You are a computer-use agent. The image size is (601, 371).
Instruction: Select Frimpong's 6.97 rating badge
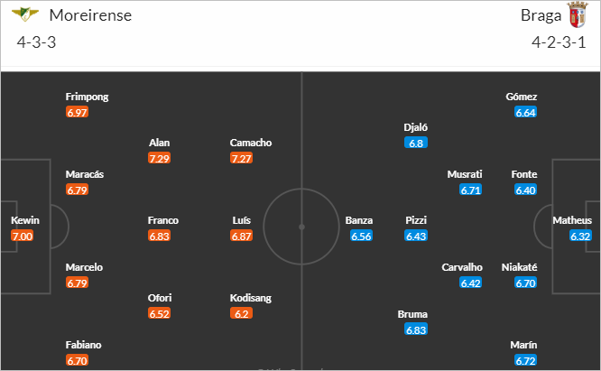click(77, 112)
